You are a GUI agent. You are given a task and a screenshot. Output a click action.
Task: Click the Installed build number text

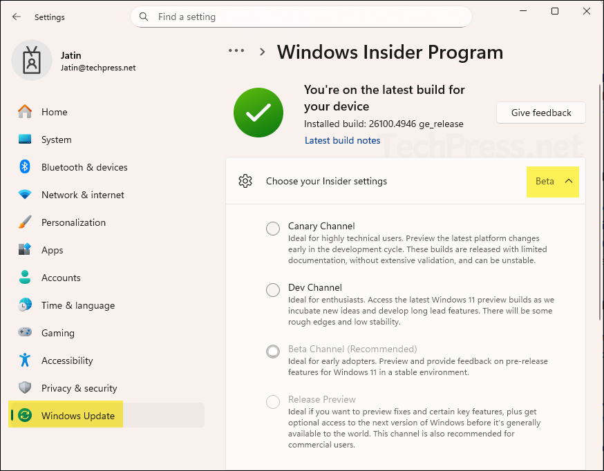click(384, 124)
